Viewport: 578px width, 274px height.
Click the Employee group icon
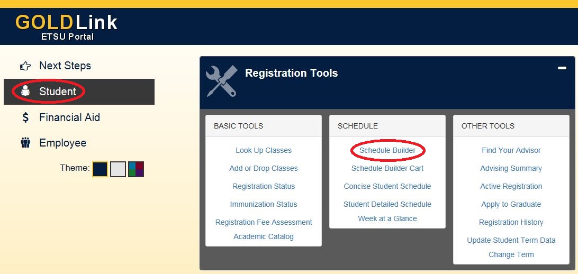click(x=25, y=143)
